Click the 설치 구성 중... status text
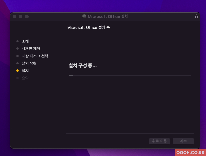Image resolution: width=206 pixels, height=156 pixels. click(83, 65)
